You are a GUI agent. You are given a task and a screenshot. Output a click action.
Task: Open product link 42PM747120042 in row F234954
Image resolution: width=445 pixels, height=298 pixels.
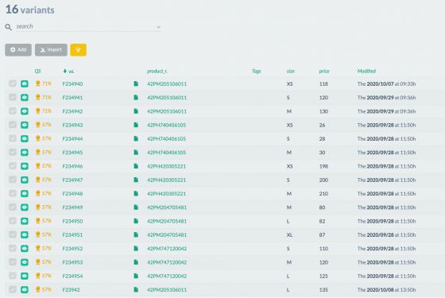coord(167,276)
